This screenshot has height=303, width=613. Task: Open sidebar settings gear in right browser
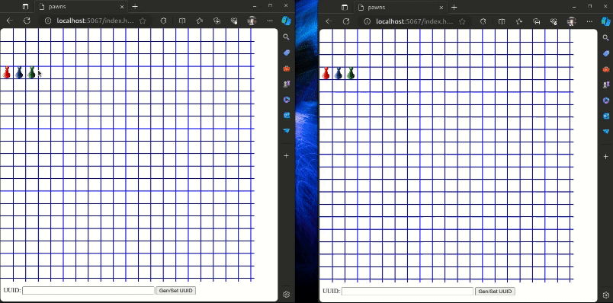(605, 295)
